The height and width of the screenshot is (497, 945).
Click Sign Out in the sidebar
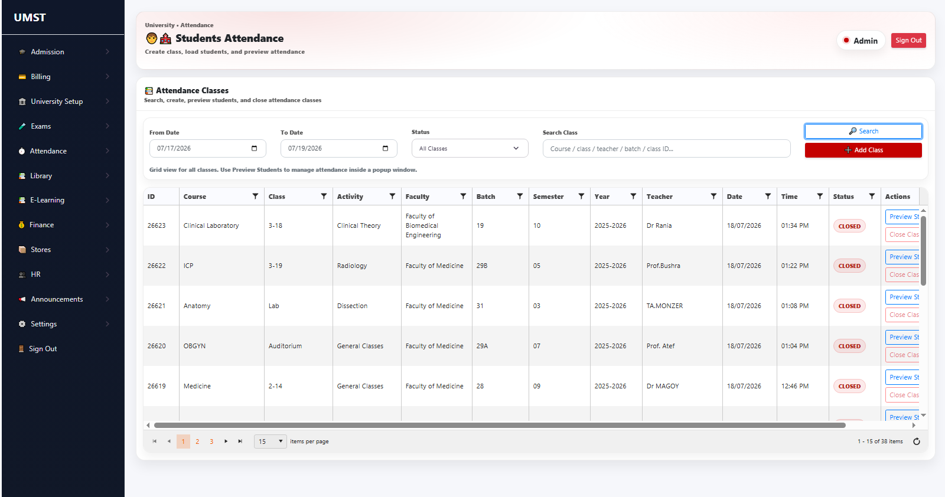pos(64,349)
